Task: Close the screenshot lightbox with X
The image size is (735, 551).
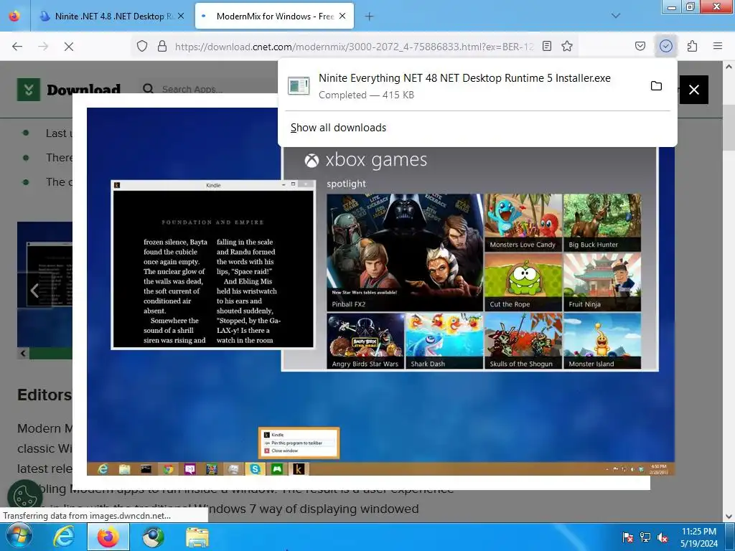Action: [x=694, y=90]
